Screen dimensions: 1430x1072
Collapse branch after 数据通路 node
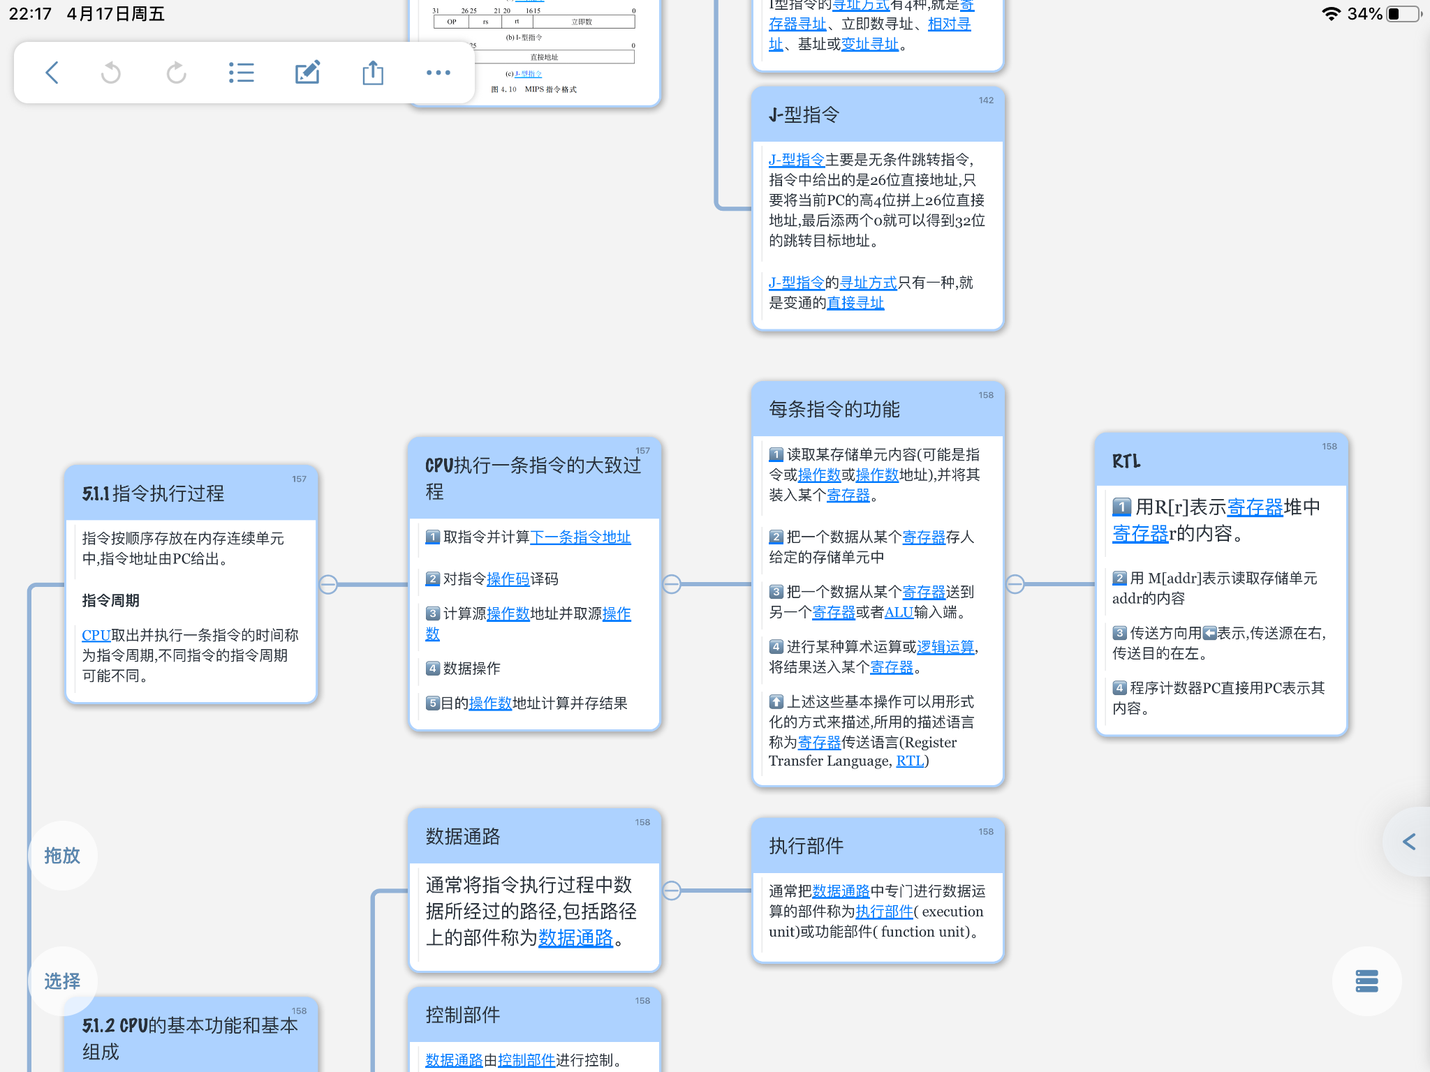click(672, 890)
